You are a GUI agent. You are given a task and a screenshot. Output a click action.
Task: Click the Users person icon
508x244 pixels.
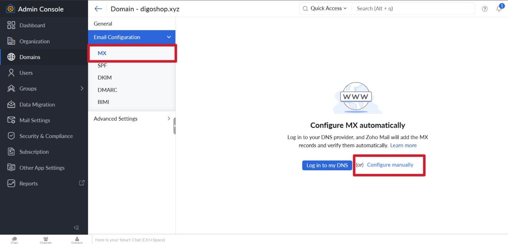11,73
